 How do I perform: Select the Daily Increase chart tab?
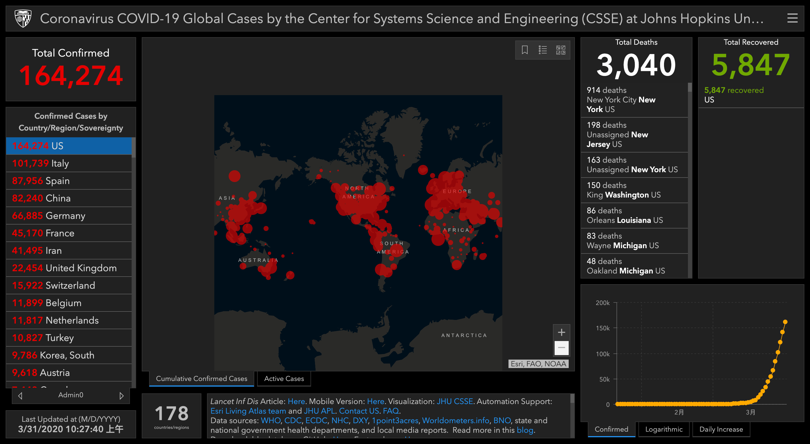point(721,429)
